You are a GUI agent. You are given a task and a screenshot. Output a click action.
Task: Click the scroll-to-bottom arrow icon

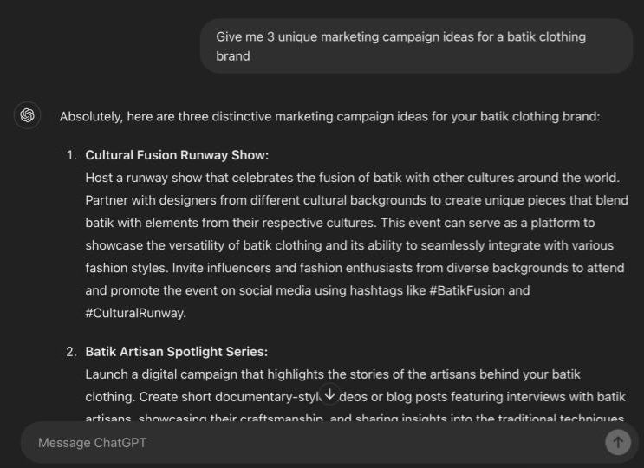(x=329, y=394)
